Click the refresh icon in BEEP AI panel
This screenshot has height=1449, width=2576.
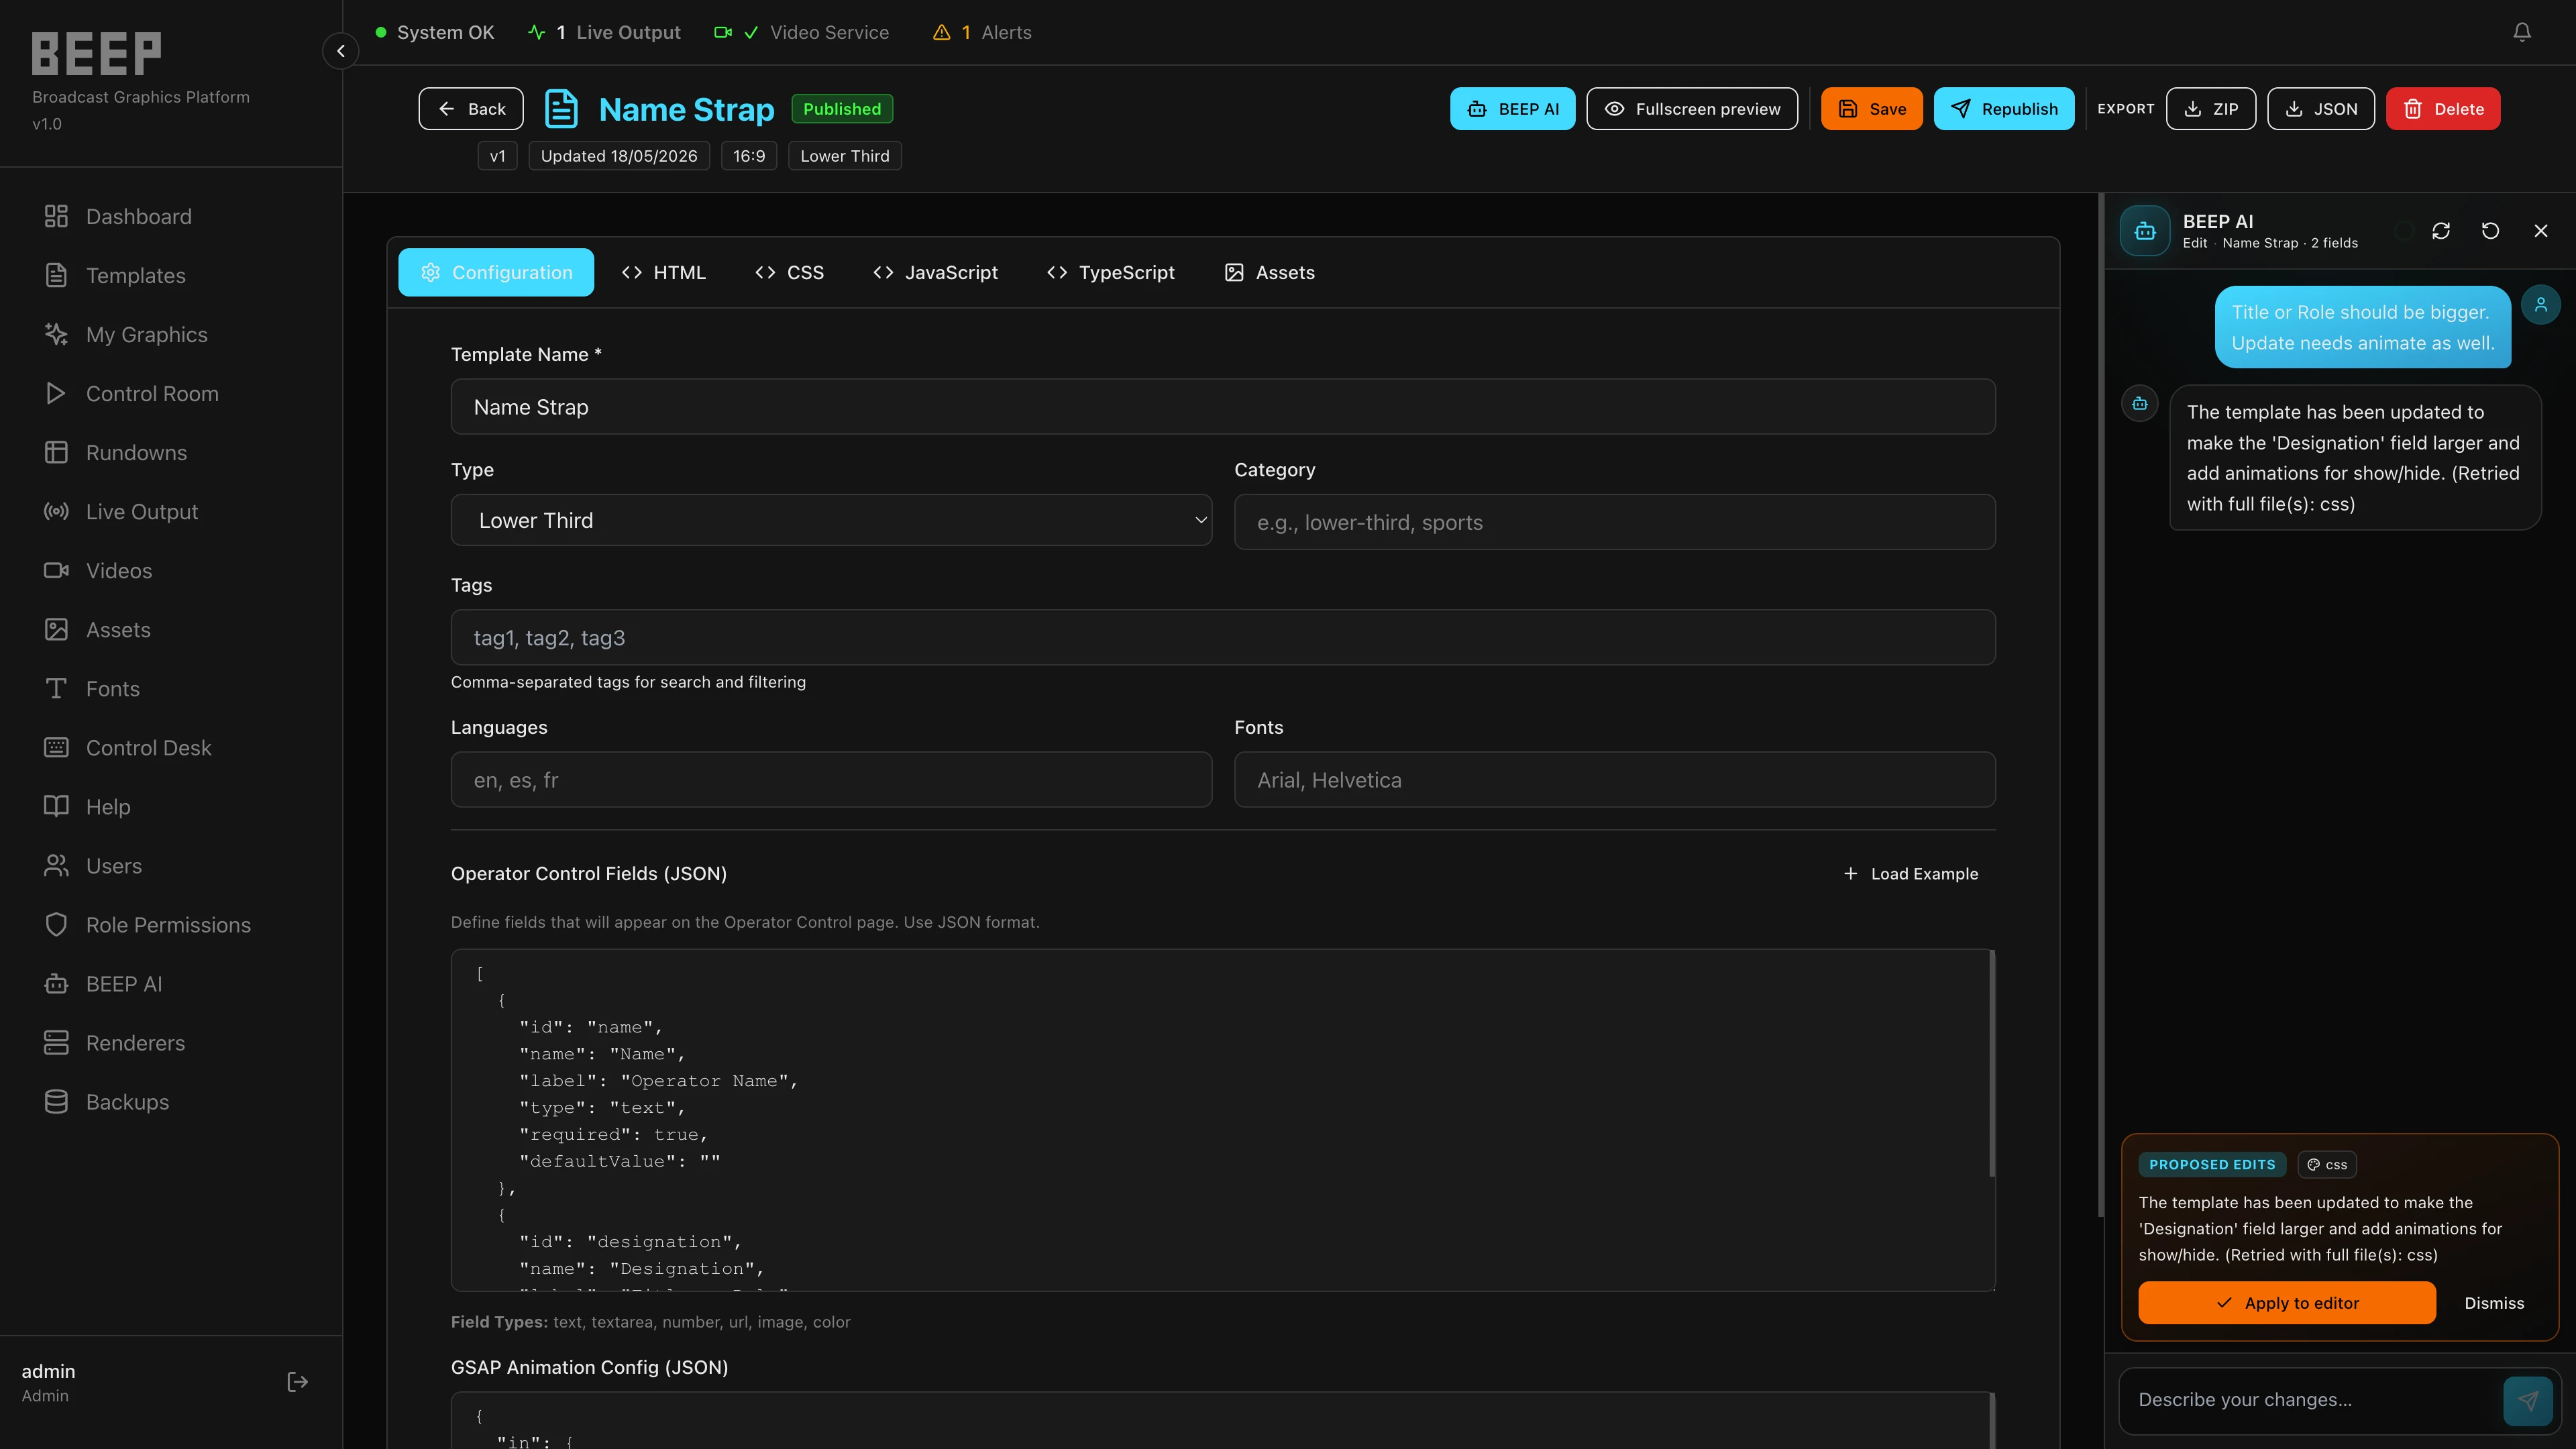(x=2441, y=231)
